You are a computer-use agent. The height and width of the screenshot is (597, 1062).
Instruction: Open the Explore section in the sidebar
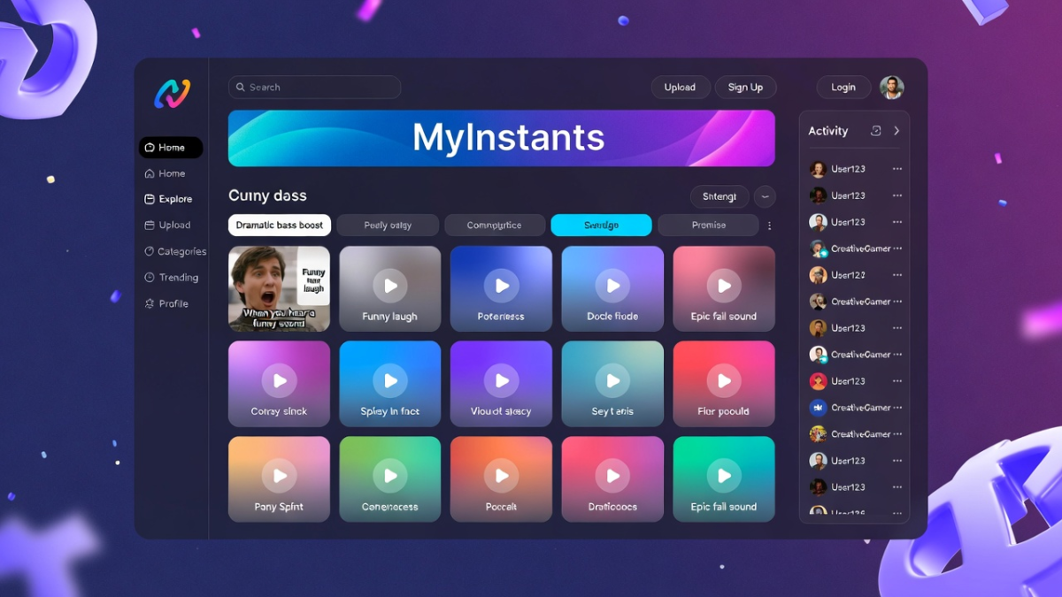pyautogui.click(x=169, y=198)
